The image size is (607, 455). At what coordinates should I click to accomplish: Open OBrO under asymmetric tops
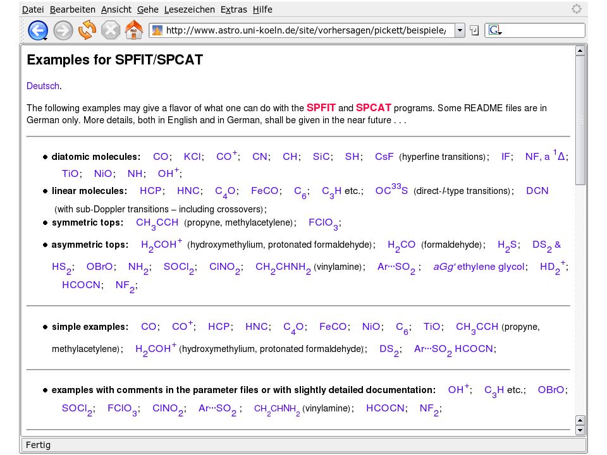tap(99, 267)
